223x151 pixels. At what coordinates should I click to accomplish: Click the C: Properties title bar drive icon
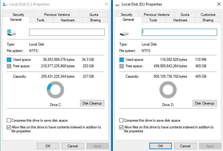tap(5, 5)
